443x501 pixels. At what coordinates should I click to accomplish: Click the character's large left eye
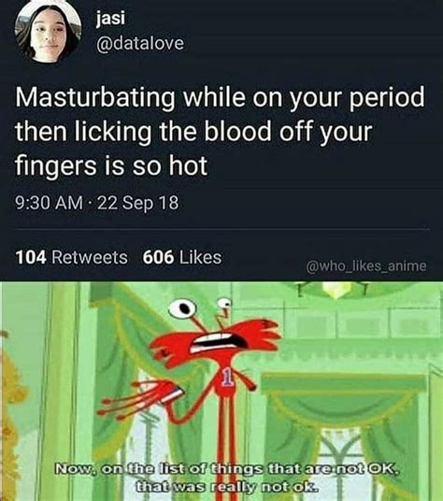(181, 308)
